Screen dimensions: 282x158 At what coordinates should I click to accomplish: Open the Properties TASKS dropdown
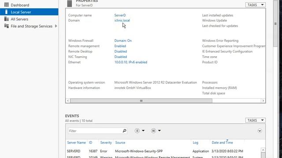click(x=256, y=5)
